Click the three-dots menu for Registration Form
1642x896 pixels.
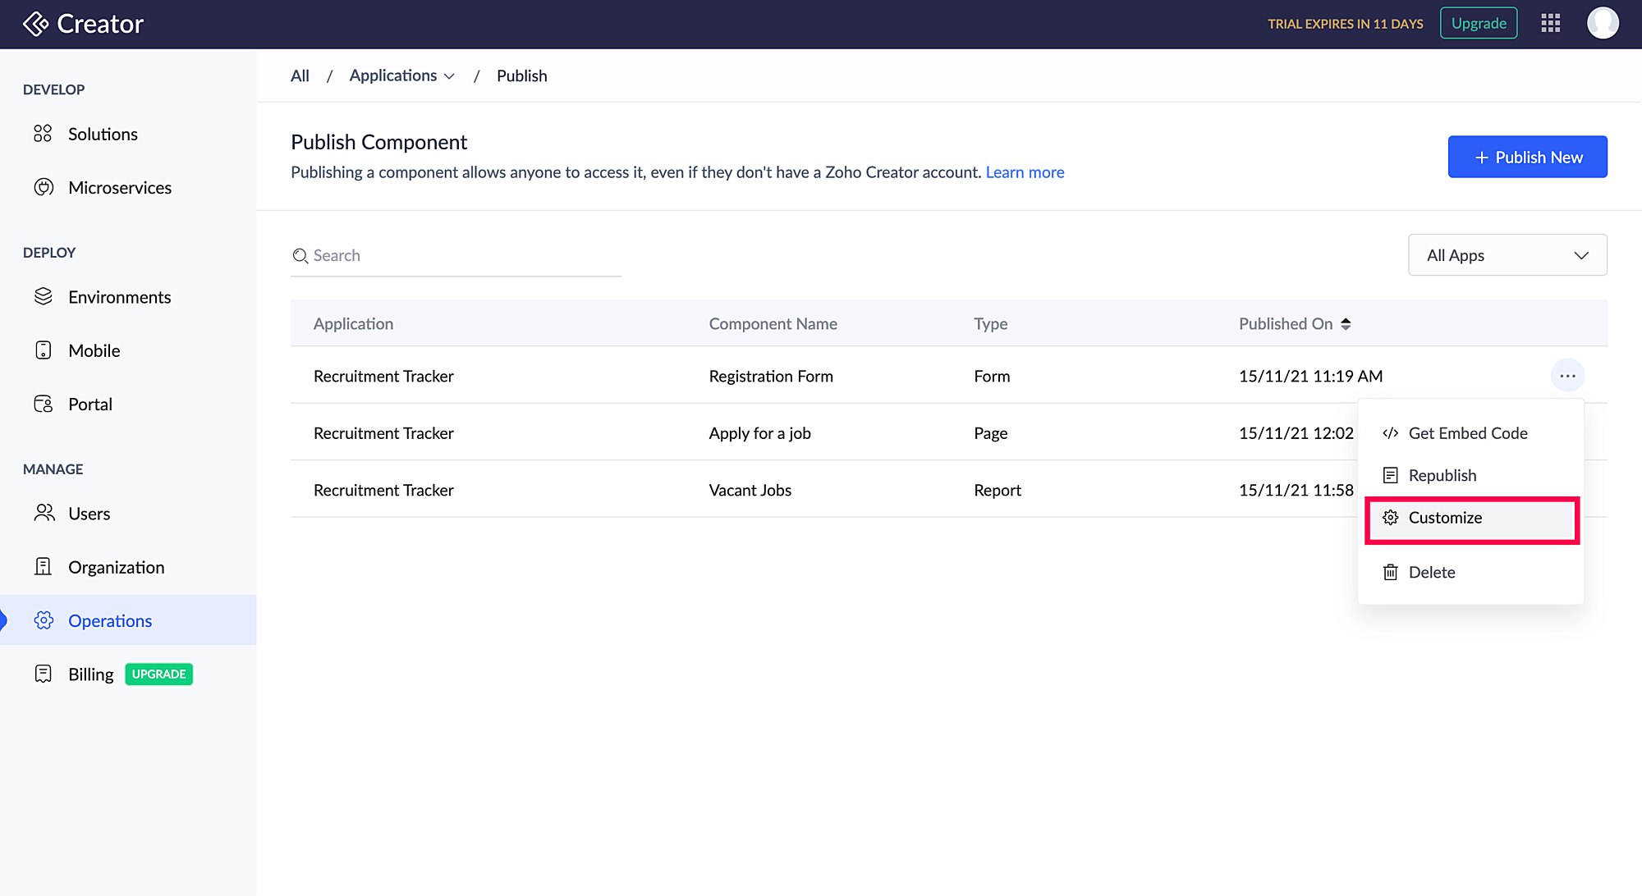pos(1567,376)
